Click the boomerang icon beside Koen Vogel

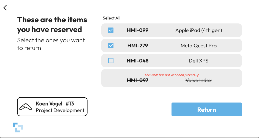click(26, 107)
